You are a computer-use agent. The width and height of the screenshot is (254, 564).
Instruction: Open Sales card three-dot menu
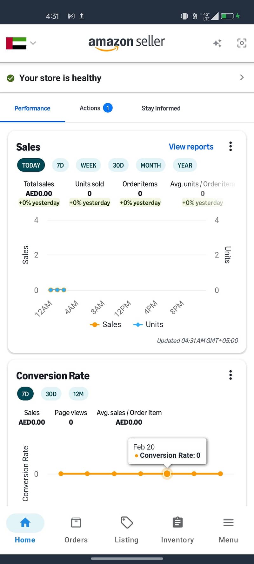tap(231, 146)
